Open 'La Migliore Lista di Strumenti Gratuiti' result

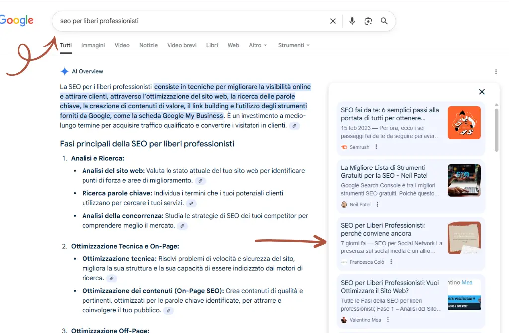pyautogui.click(x=384, y=171)
